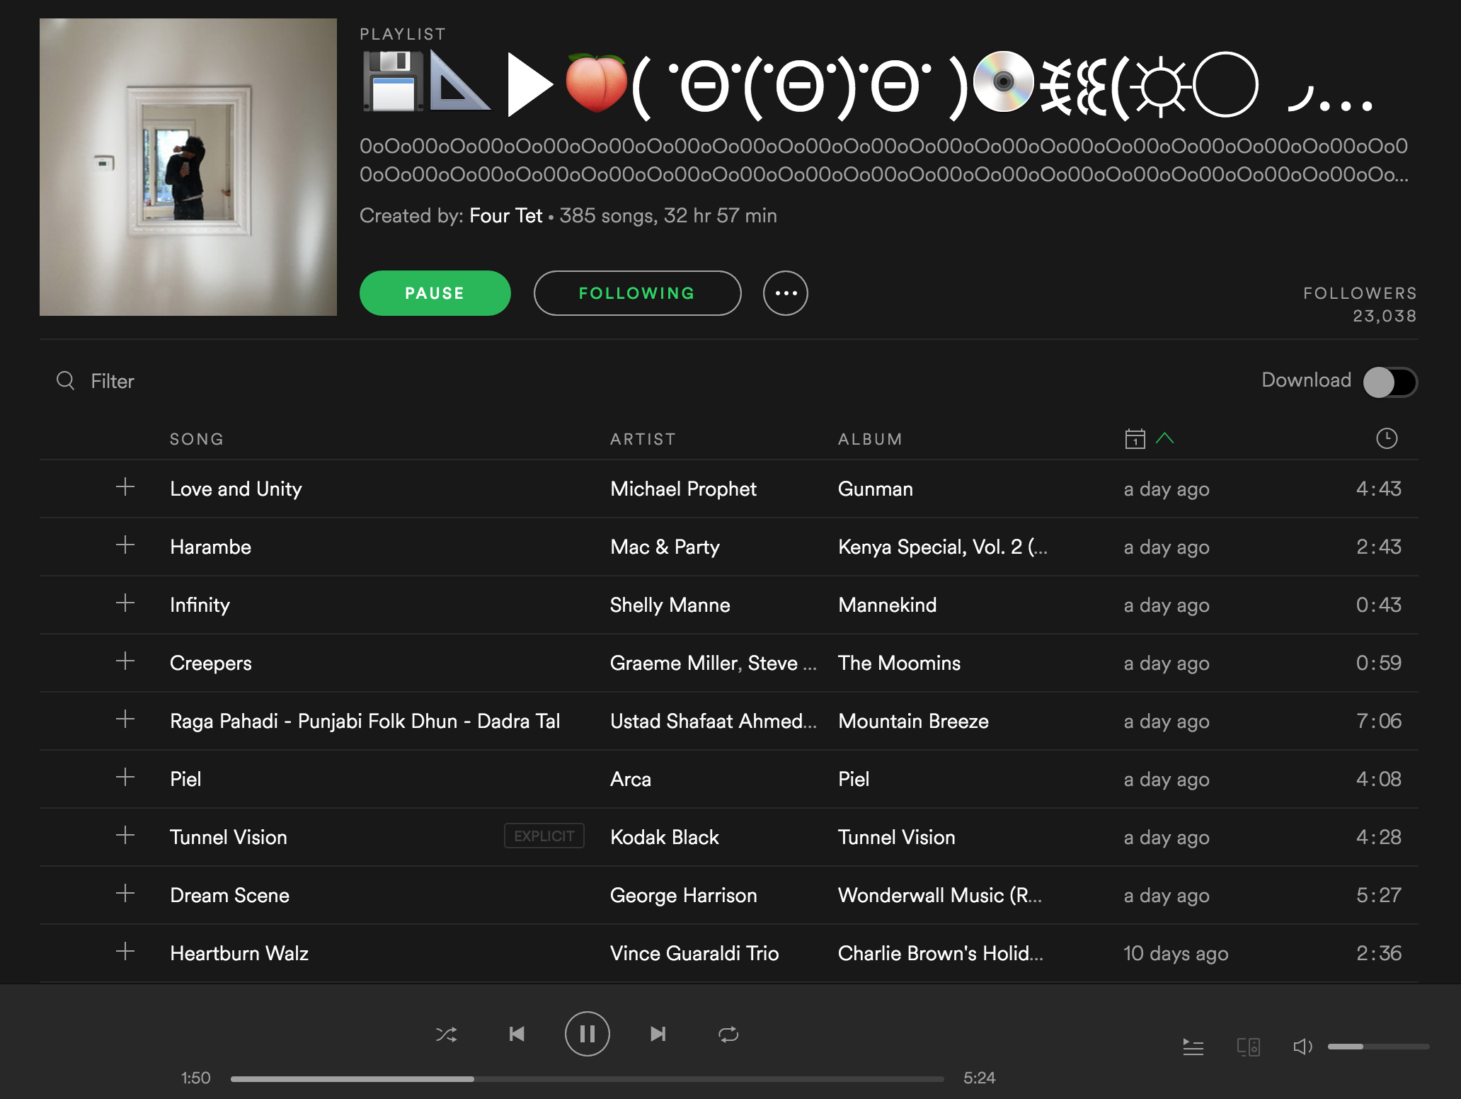1461x1099 pixels.
Task: Open the Mountain Breeze album
Action: pos(914,721)
